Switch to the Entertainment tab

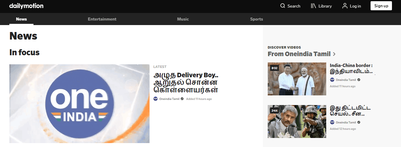102,19
